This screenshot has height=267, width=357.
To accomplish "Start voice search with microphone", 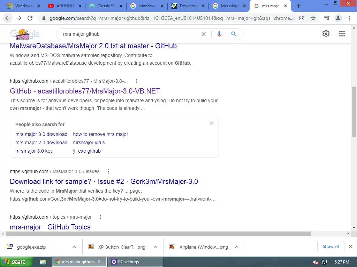I will pyautogui.click(x=219, y=34).
